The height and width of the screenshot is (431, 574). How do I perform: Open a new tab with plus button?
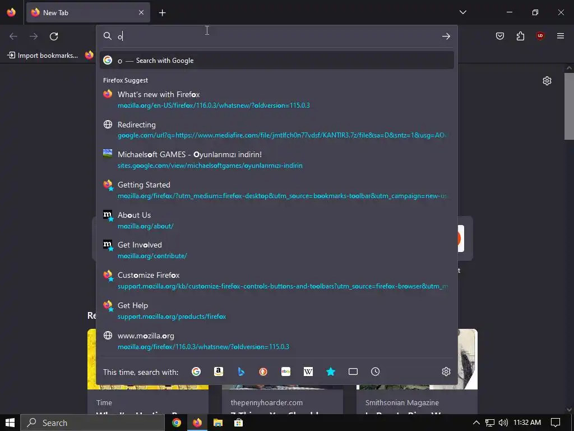pos(162,13)
